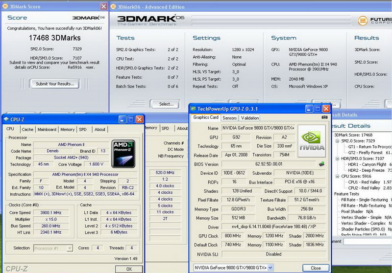Open the Processor #1 selection dropdown
The width and height of the screenshot is (392, 273).
(69, 248)
